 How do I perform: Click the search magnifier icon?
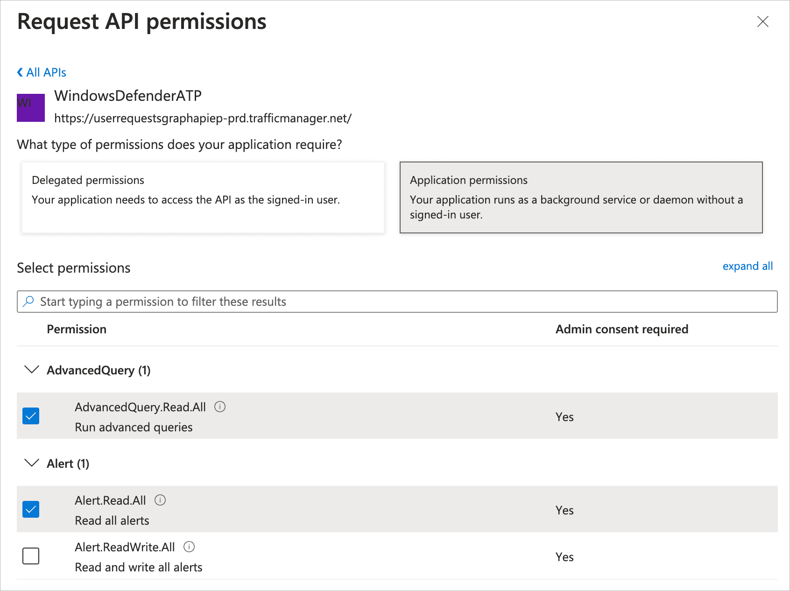pos(28,301)
